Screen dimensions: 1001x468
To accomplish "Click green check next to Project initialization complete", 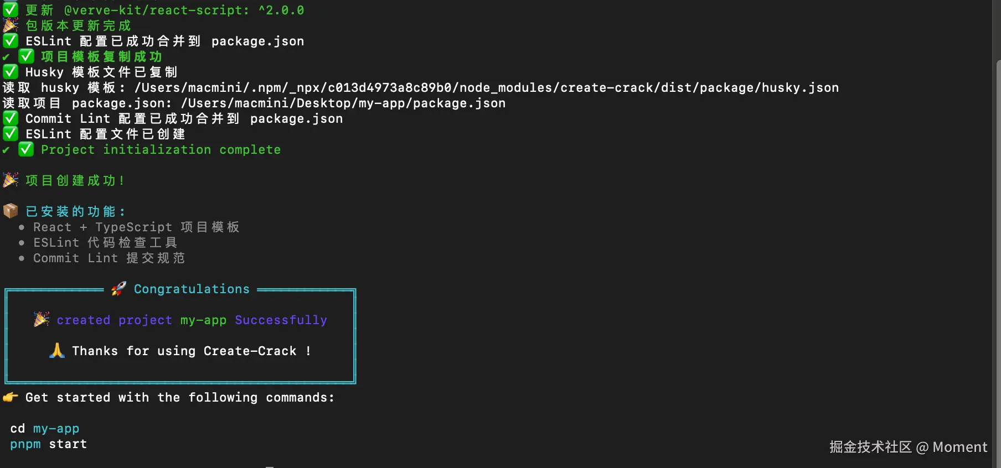I will pyautogui.click(x=26, y=149).
